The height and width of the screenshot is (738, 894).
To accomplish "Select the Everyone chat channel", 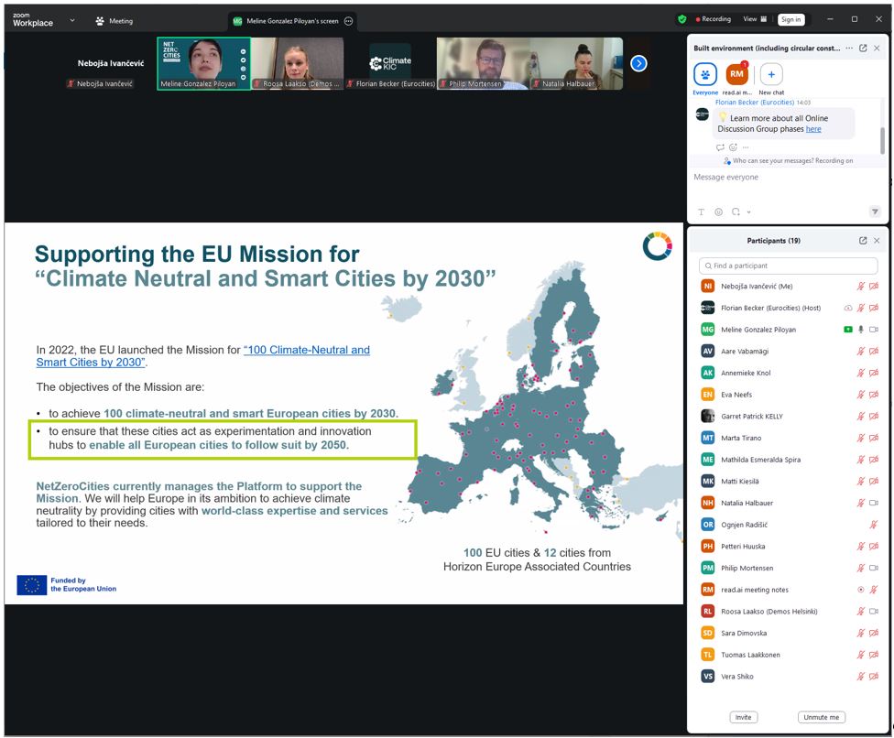I will click(x=705, y=75).
